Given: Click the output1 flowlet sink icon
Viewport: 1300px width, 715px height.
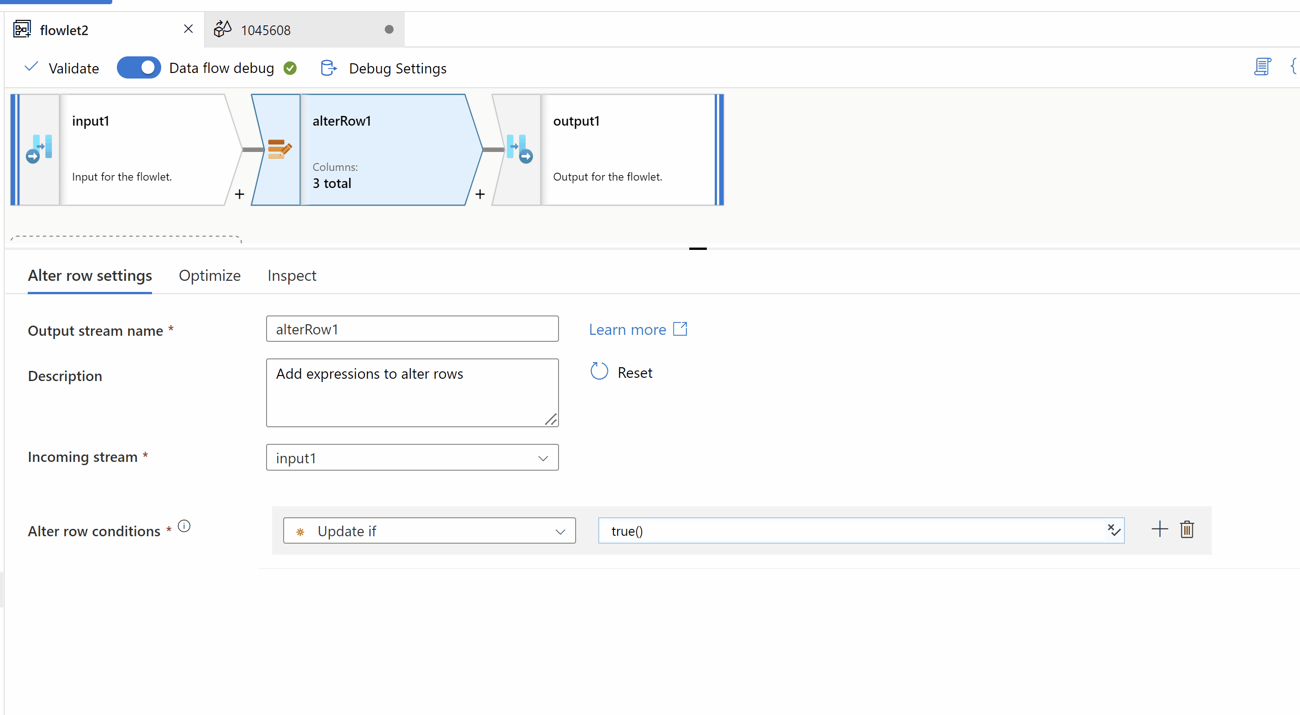Looking at the screenshot, I should click(x=519, y=149).
